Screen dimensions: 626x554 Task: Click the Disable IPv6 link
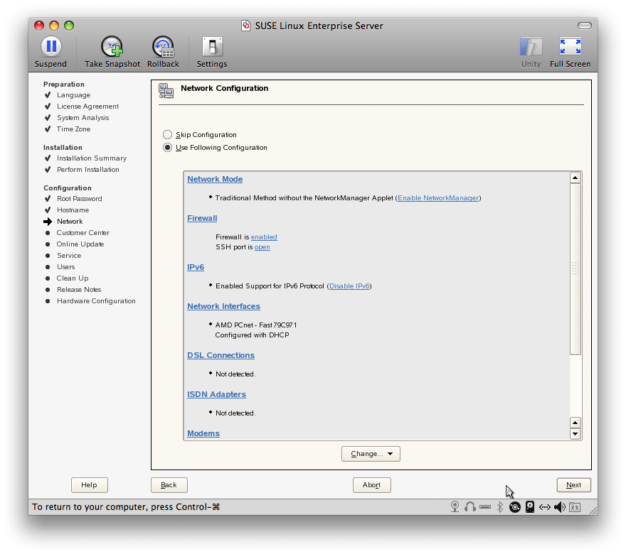click(x=349, y=286)
